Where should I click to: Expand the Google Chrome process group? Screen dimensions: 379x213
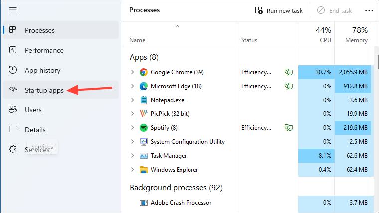click(132, 72)
